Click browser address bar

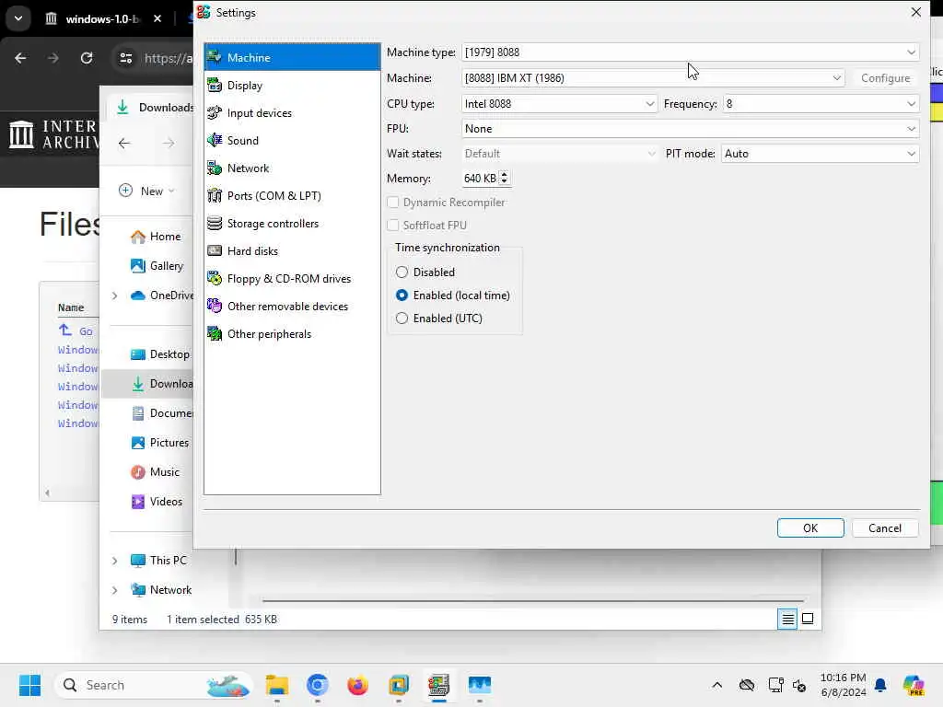pos(154,58)
